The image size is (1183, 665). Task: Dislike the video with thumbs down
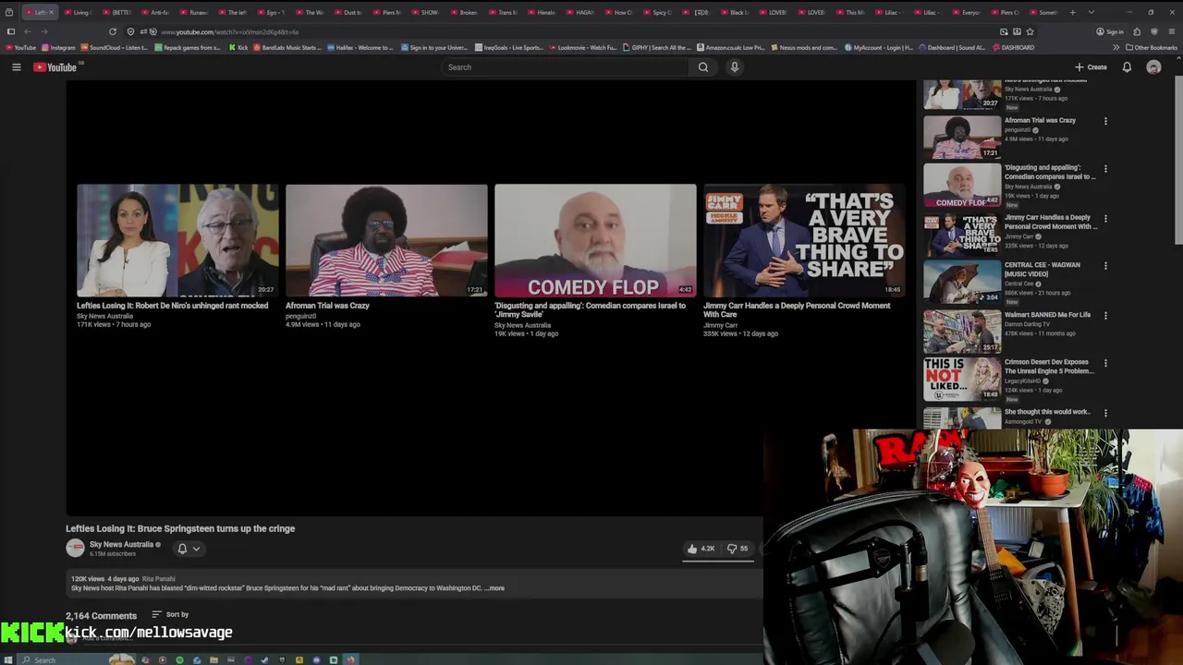(x=738, y=549)
